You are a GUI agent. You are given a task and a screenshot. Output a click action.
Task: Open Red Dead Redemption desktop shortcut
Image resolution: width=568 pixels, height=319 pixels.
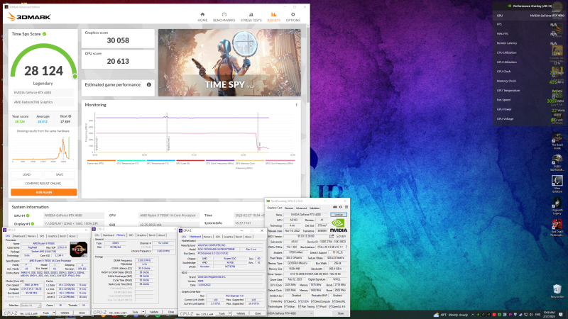tap(557, 228)
